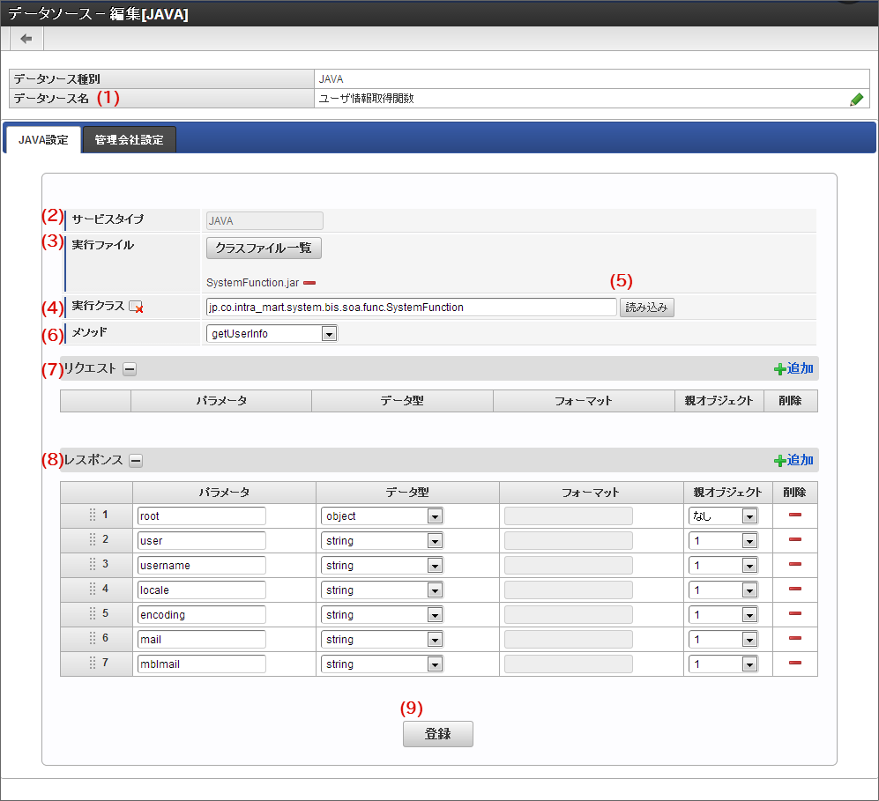Open the メソッド getUserInfo dropdown
The width and height of the screenshot is (879, 801).
click(x=271, y=334)
